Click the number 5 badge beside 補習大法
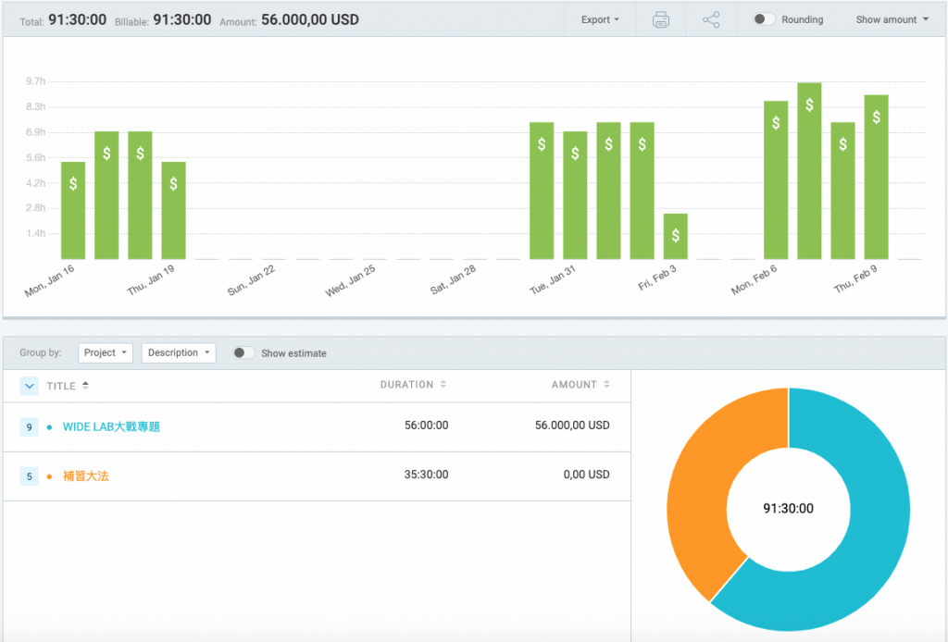This screenshot has width=948, height=642. point(29,476)
